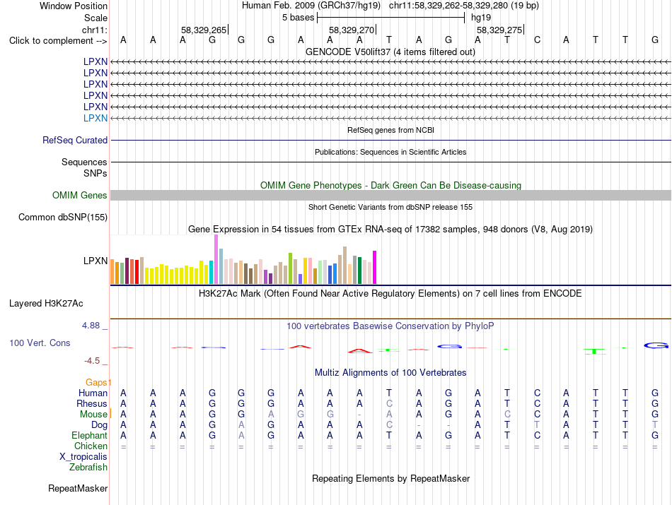Select the Rhesus alignment row label
This screenshot has height=505, width=672.
click(x=92, y=403)
